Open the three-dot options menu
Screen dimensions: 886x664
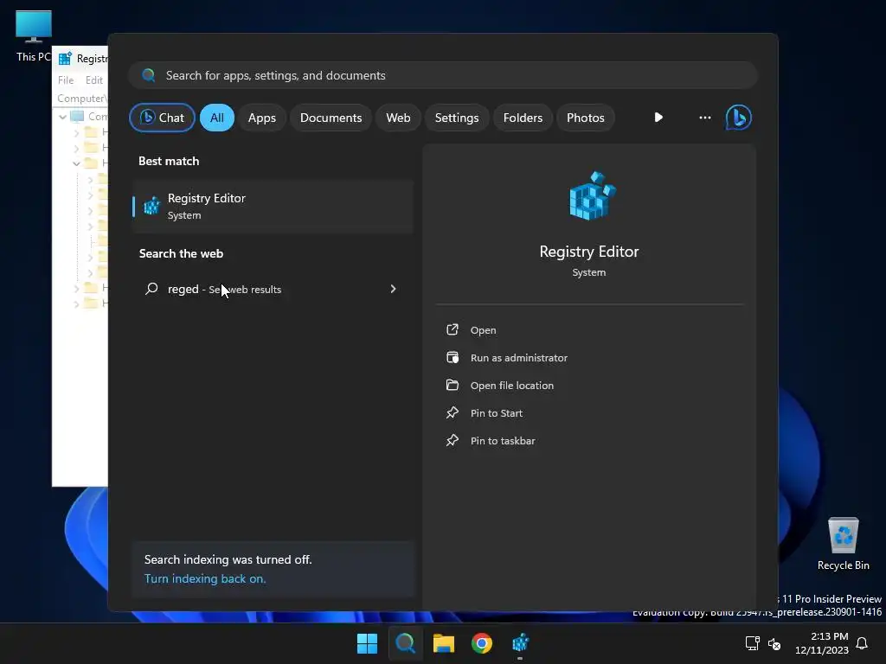(x=704, y=118)
